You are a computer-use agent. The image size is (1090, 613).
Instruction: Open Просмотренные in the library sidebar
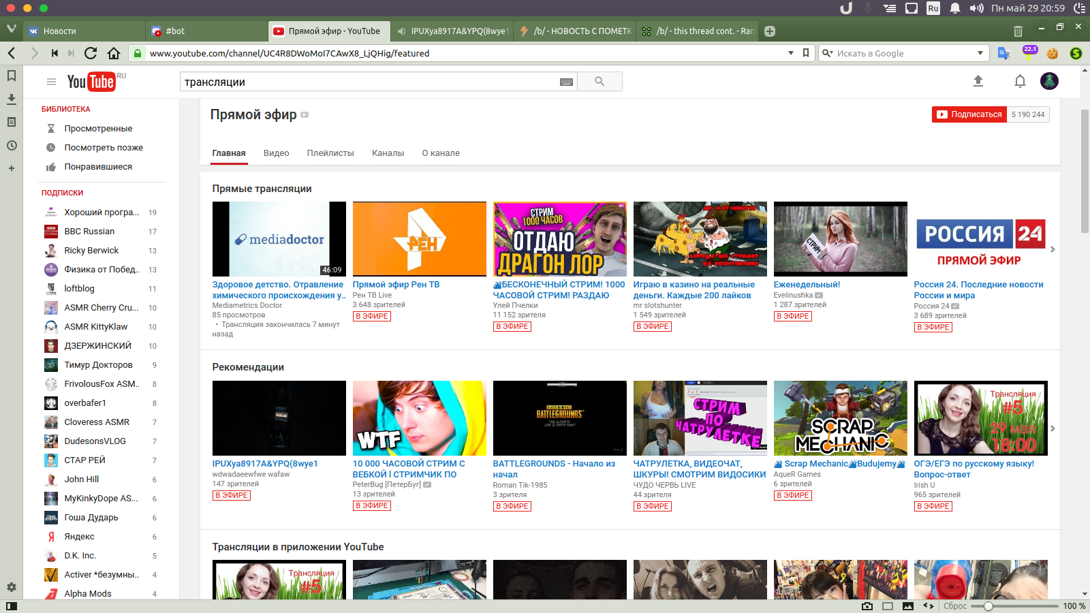[98, 129]
